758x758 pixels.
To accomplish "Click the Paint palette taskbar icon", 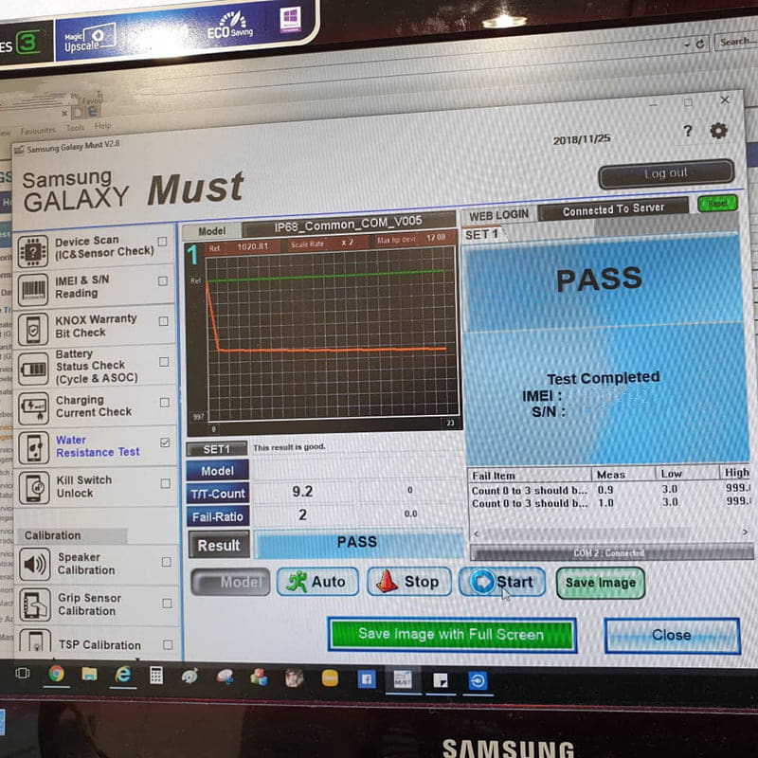I will (189, 676).
